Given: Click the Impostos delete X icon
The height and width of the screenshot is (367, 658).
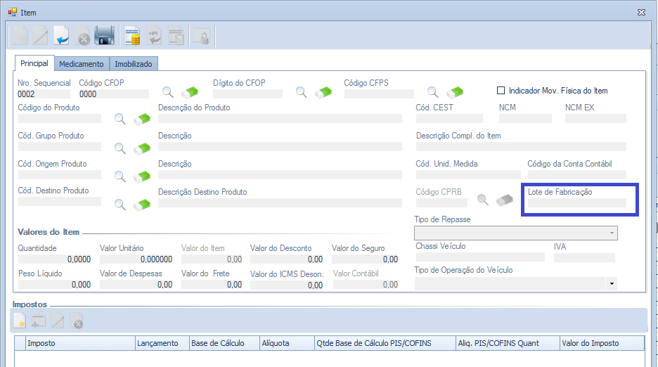Looking at the screenshot, I should click(77, 321).
